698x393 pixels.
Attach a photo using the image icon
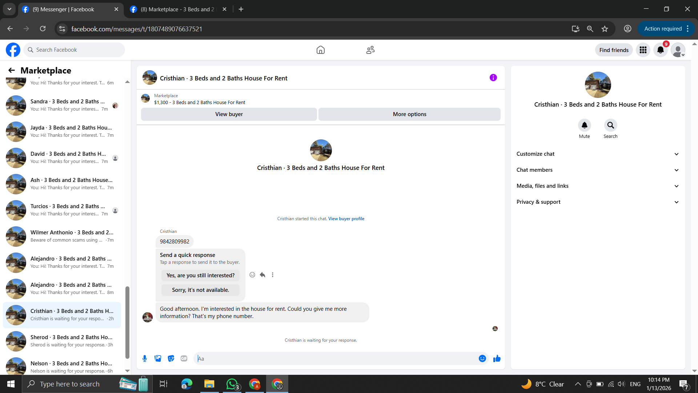[x=158, y=358]
